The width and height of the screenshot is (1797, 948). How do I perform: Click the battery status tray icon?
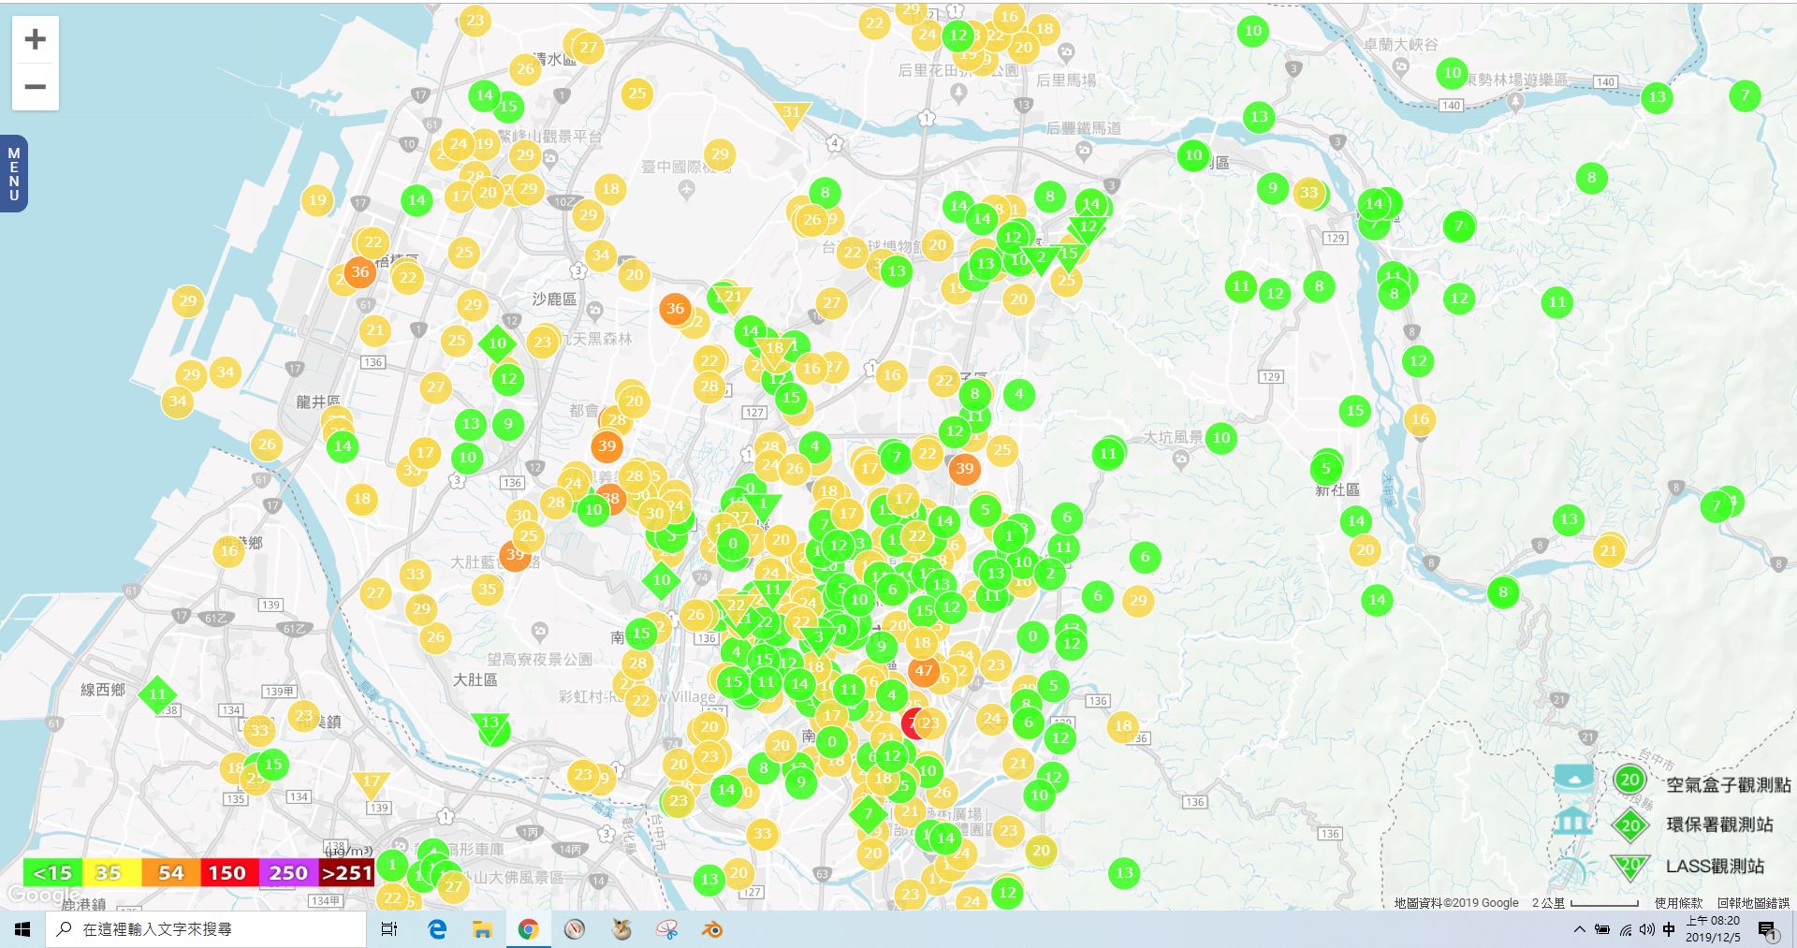tap(1602, 929)
